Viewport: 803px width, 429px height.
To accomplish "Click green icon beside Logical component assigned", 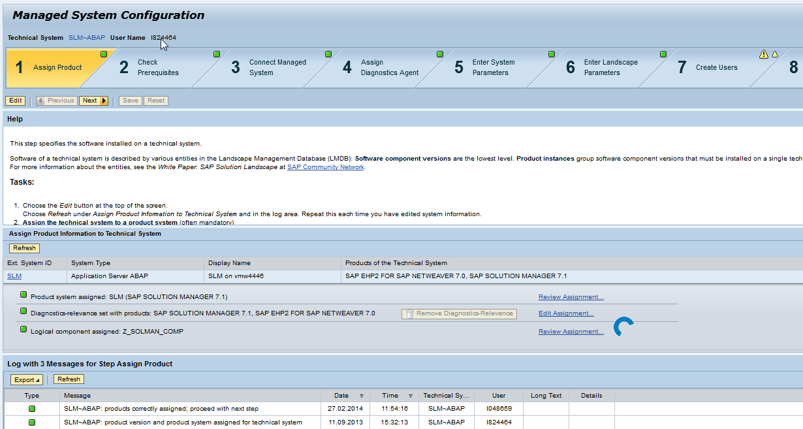I will click(x=24, y=330).
